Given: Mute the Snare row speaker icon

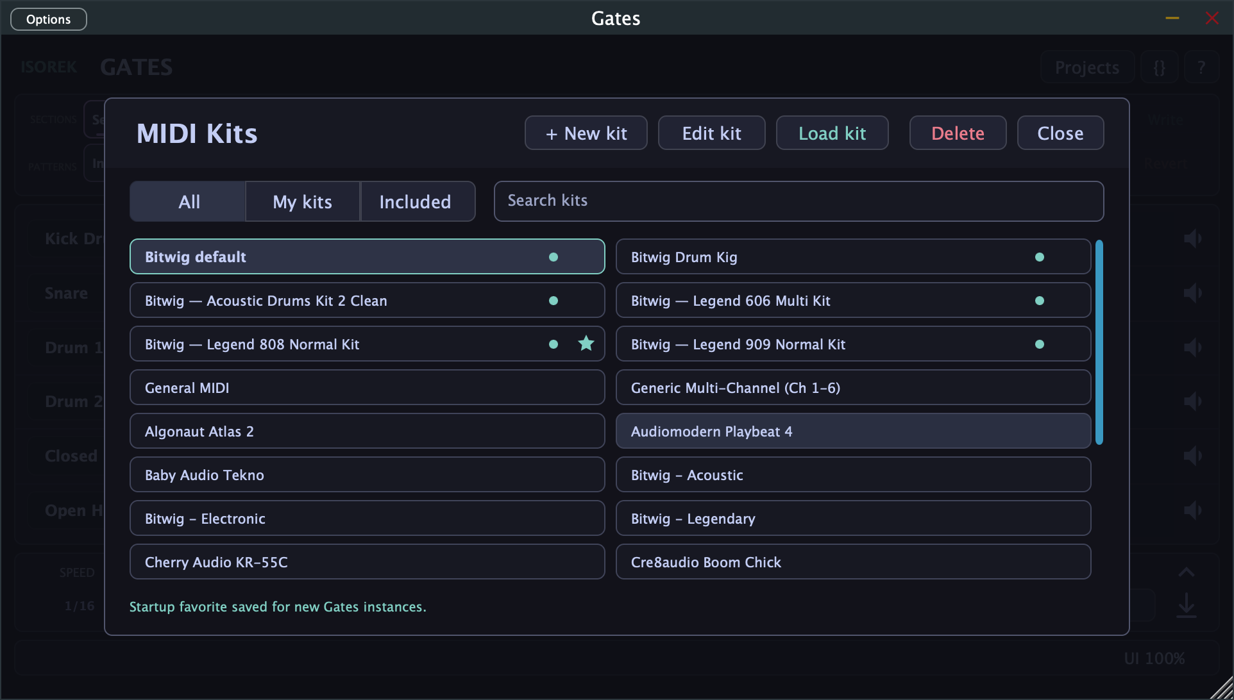Looking at the screenshot, I should coord(1192,293).
